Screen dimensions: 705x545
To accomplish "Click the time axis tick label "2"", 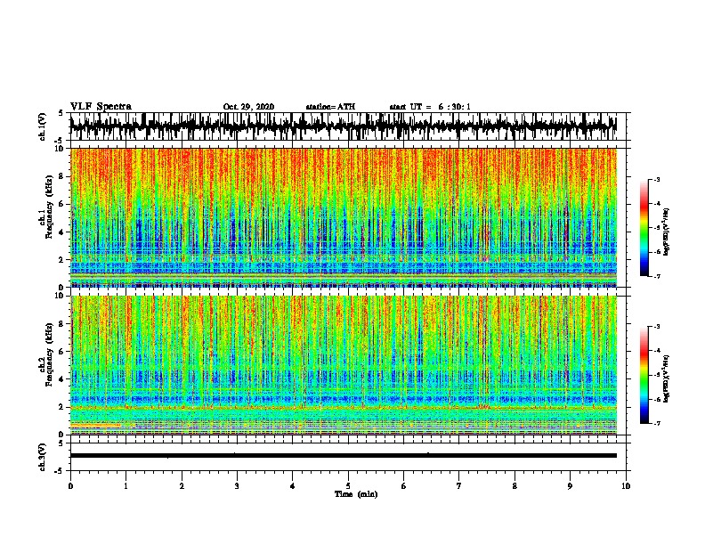I will point(182,486).
